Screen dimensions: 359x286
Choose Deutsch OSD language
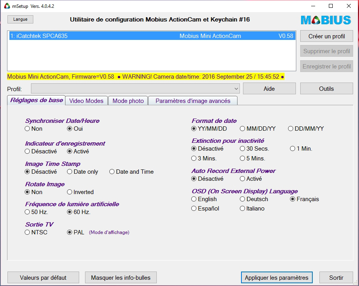pos(254,199)
